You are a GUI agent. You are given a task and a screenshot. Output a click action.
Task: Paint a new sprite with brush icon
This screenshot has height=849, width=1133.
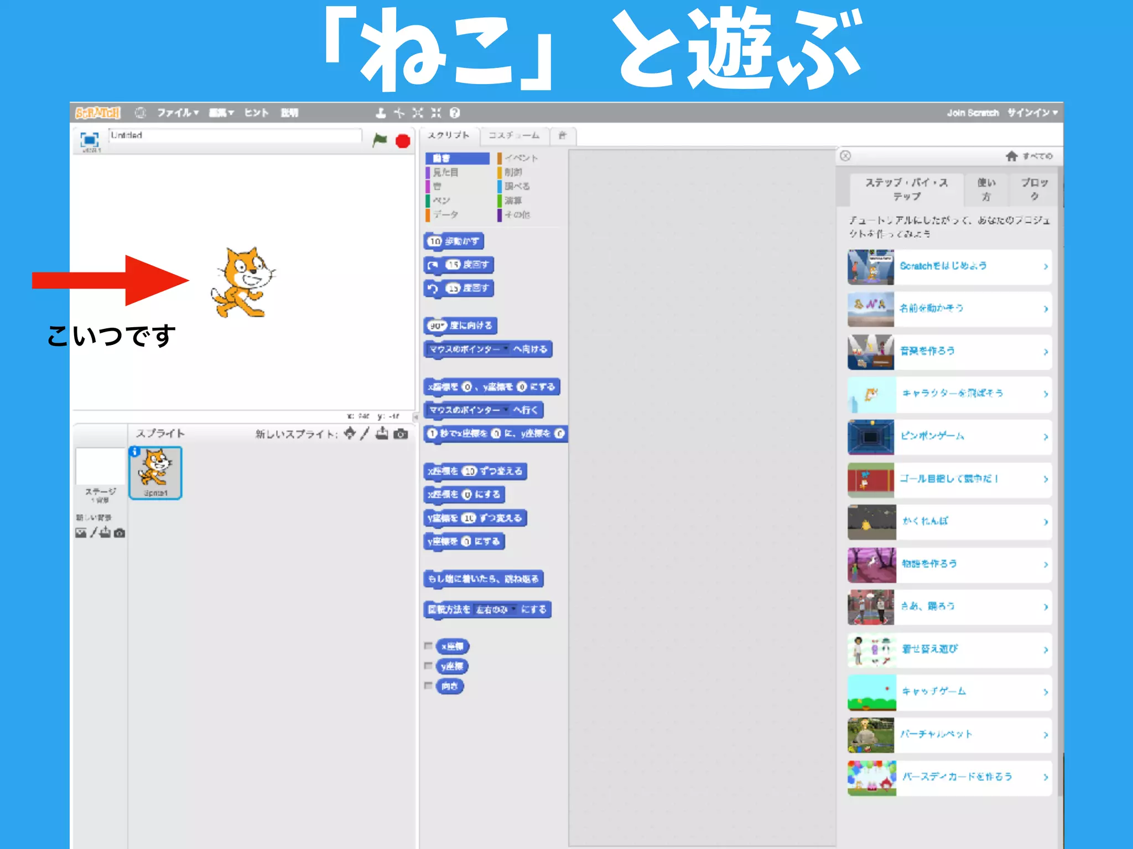click(365, 434)
